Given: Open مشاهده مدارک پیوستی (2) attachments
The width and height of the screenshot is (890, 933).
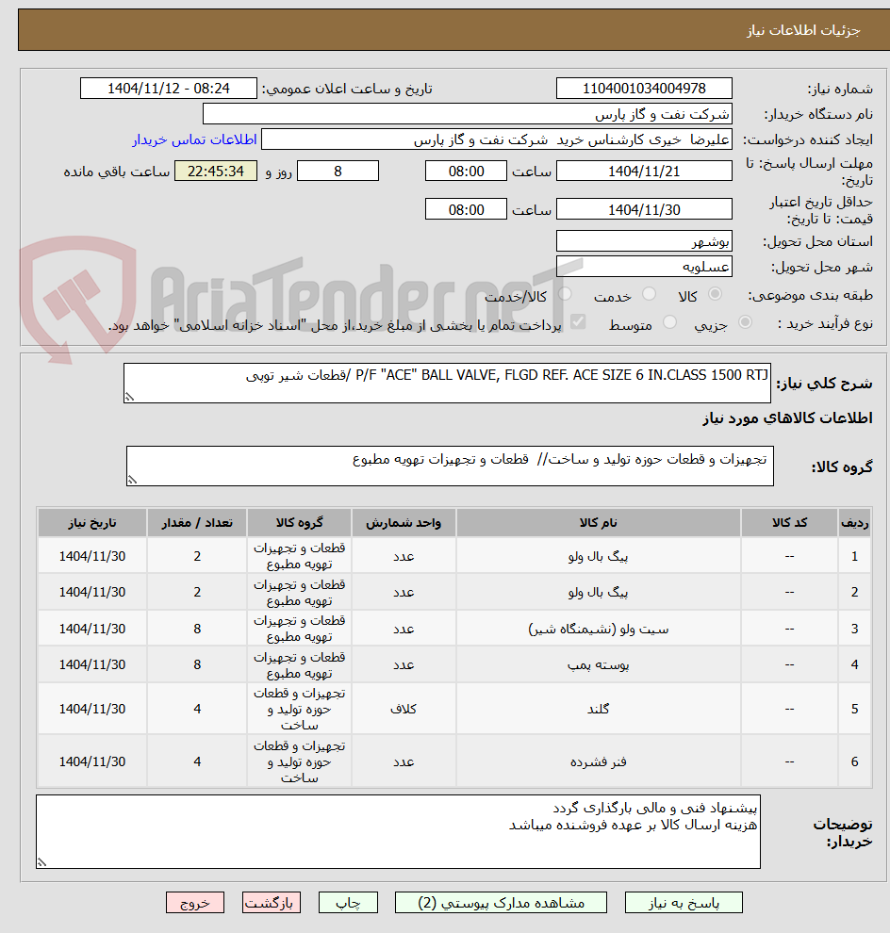Looking at the screenshot, I should pos(501,903).
